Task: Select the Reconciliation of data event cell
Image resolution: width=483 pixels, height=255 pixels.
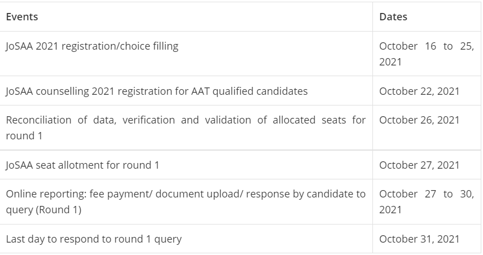Action: coord(185,128)
